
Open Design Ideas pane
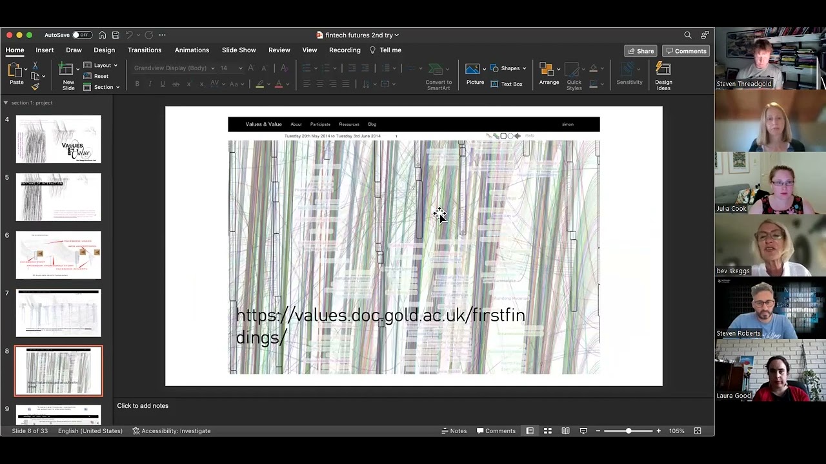tap(663, 76)
